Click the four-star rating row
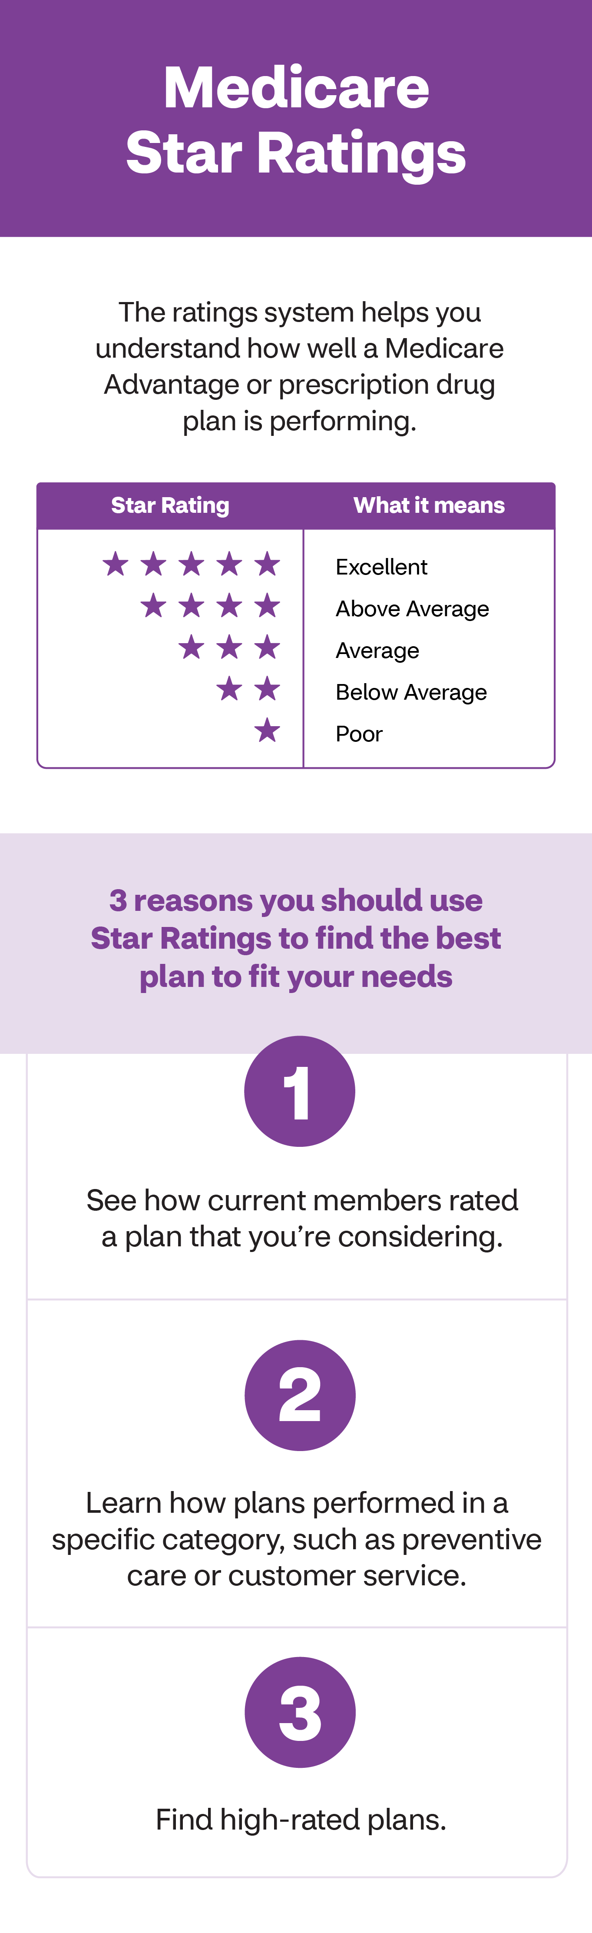The width and height of the screenshot is (592, 1933). tap(210, 605)
